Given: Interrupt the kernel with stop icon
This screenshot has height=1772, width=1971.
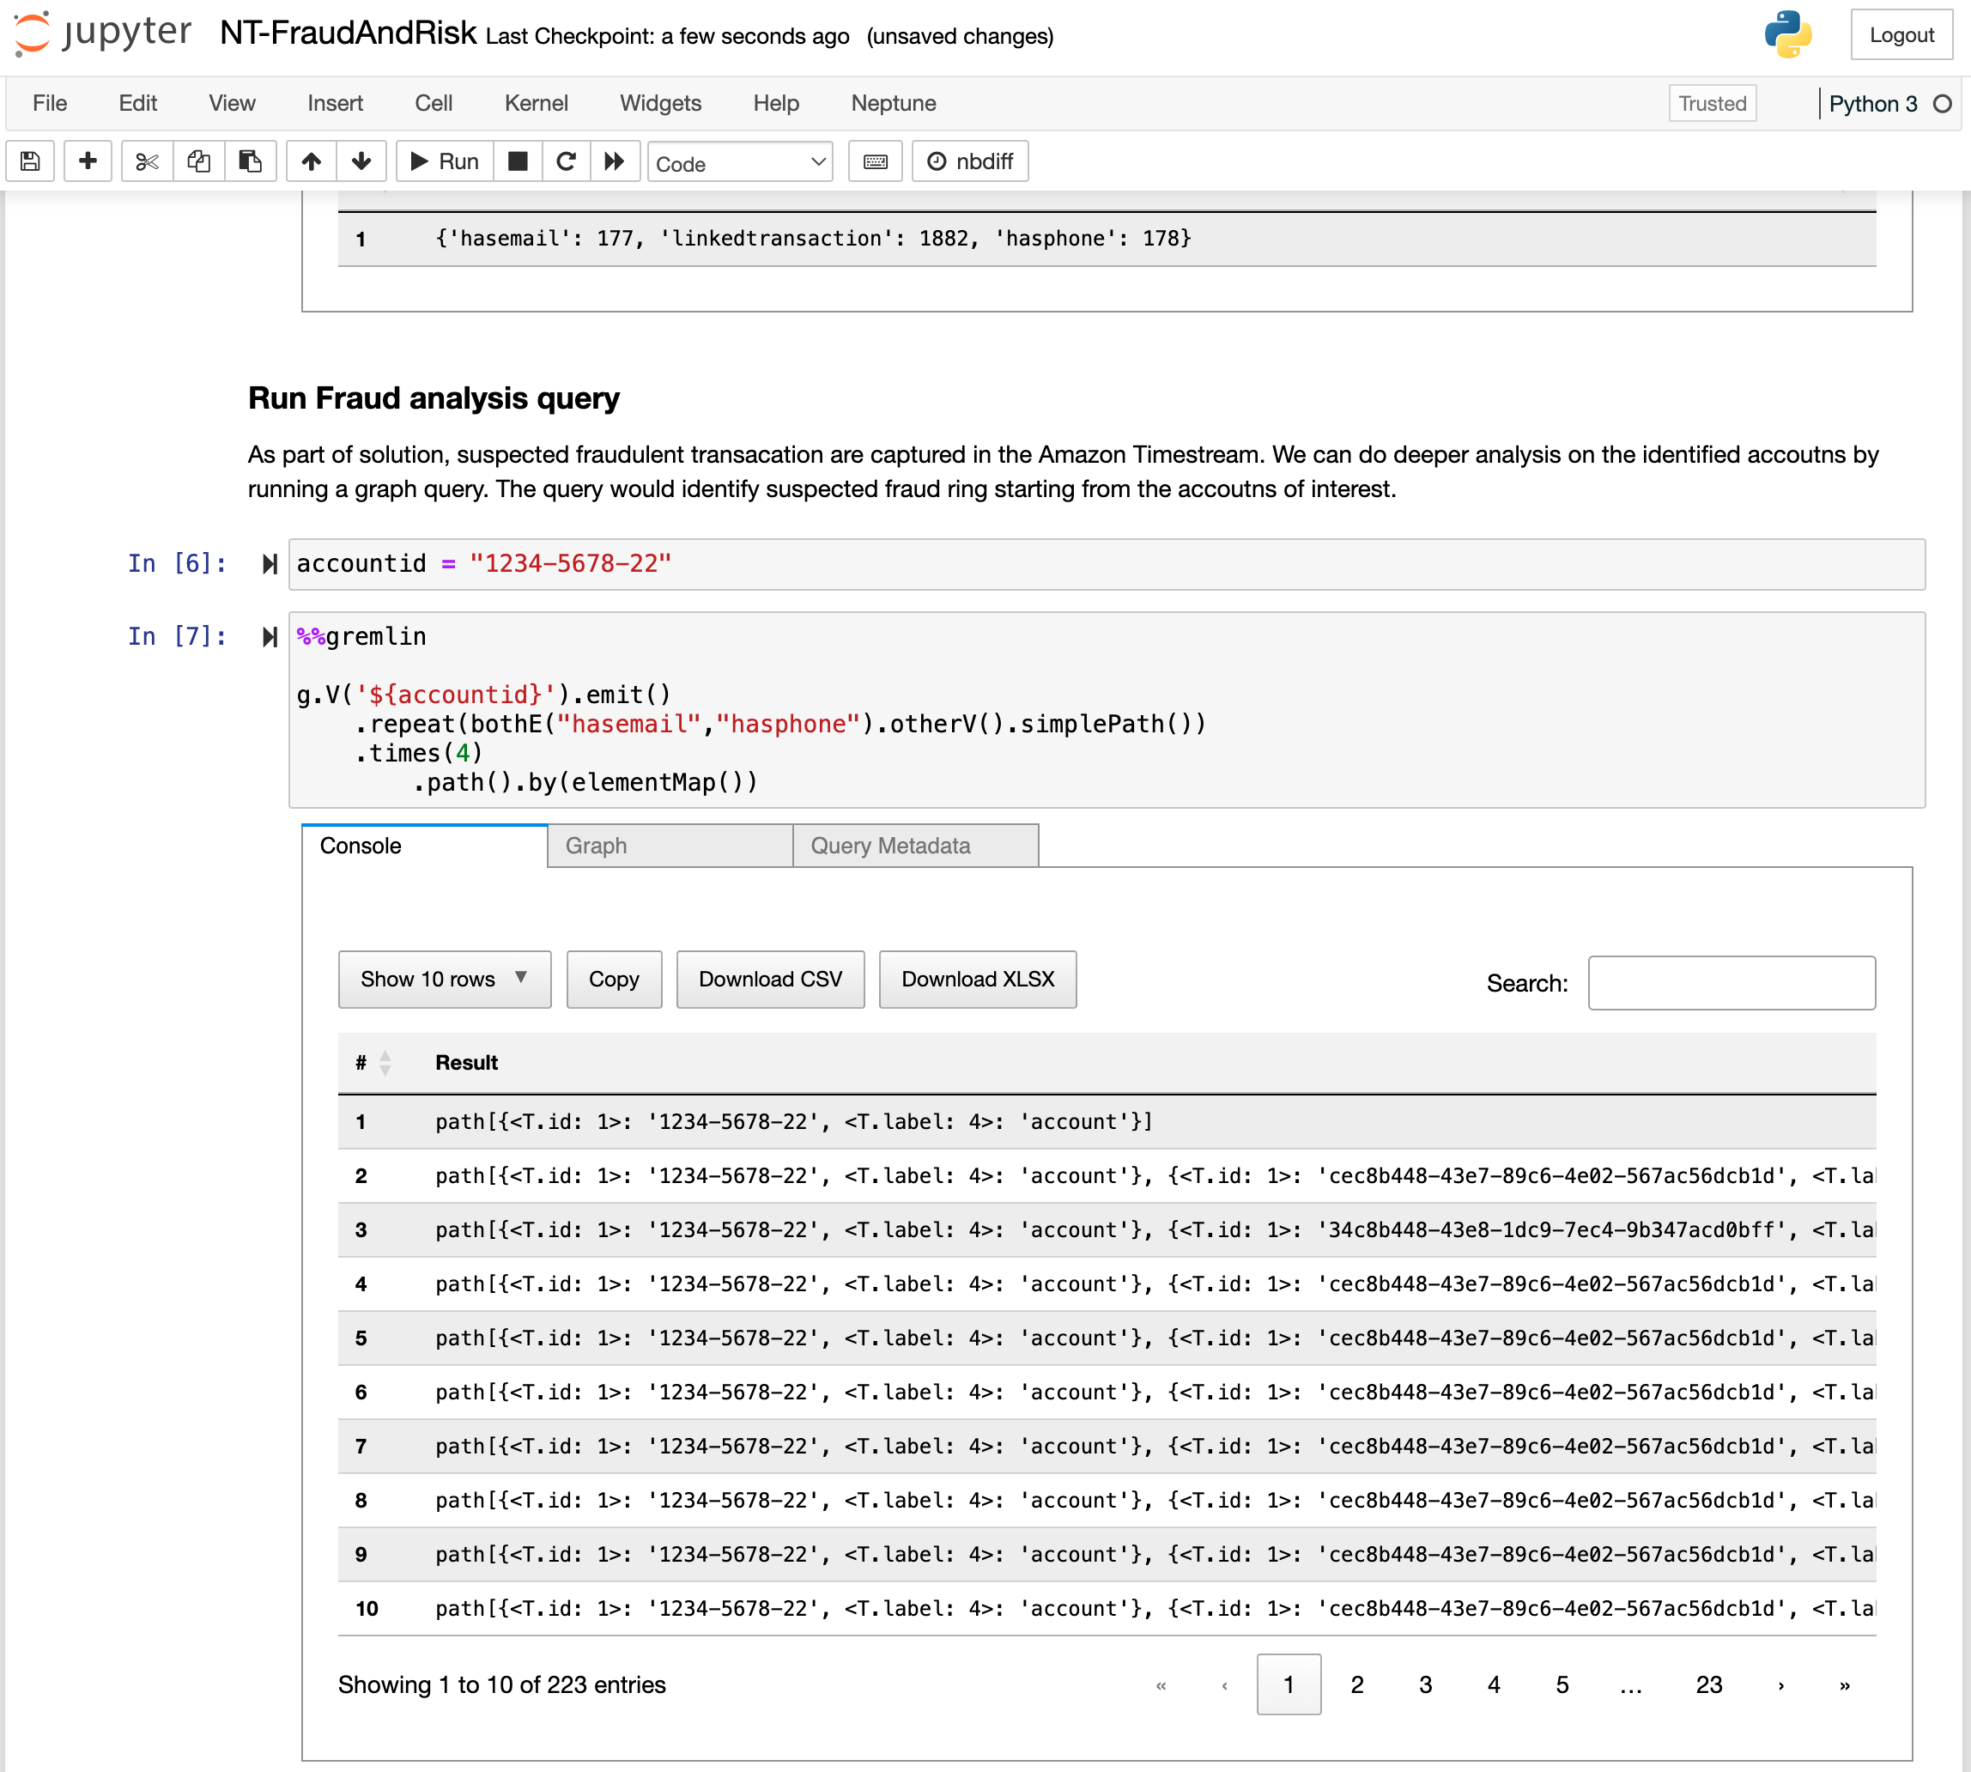Looking at the screenshot, I should [x=518, y=161].
